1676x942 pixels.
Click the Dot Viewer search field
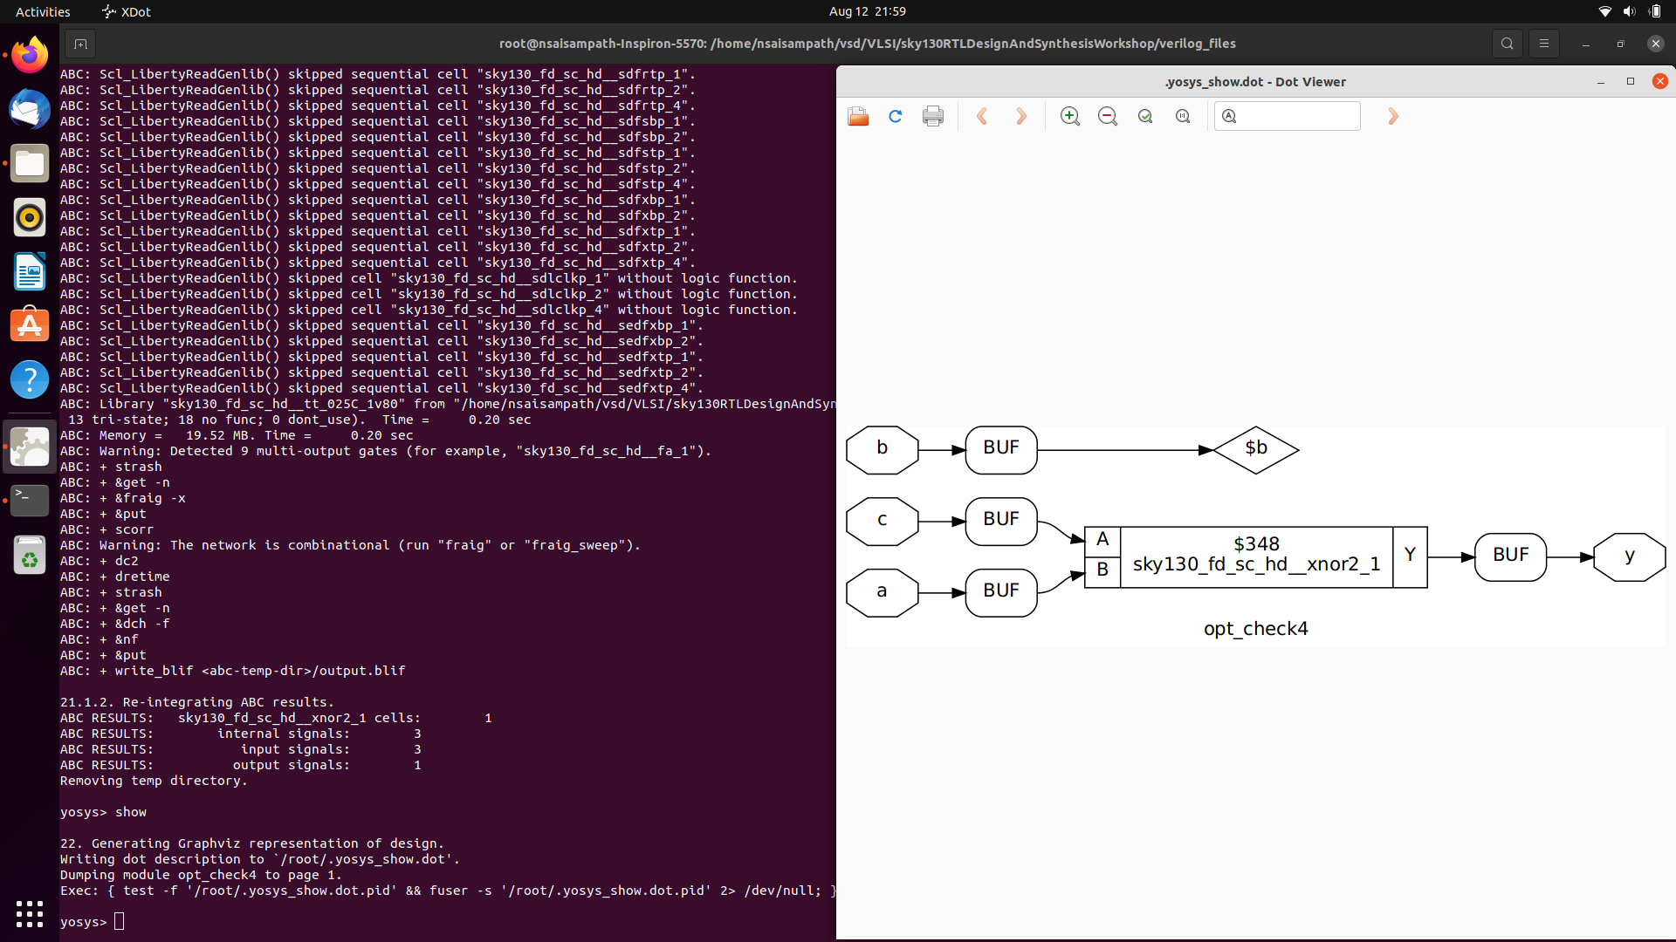1288,116
